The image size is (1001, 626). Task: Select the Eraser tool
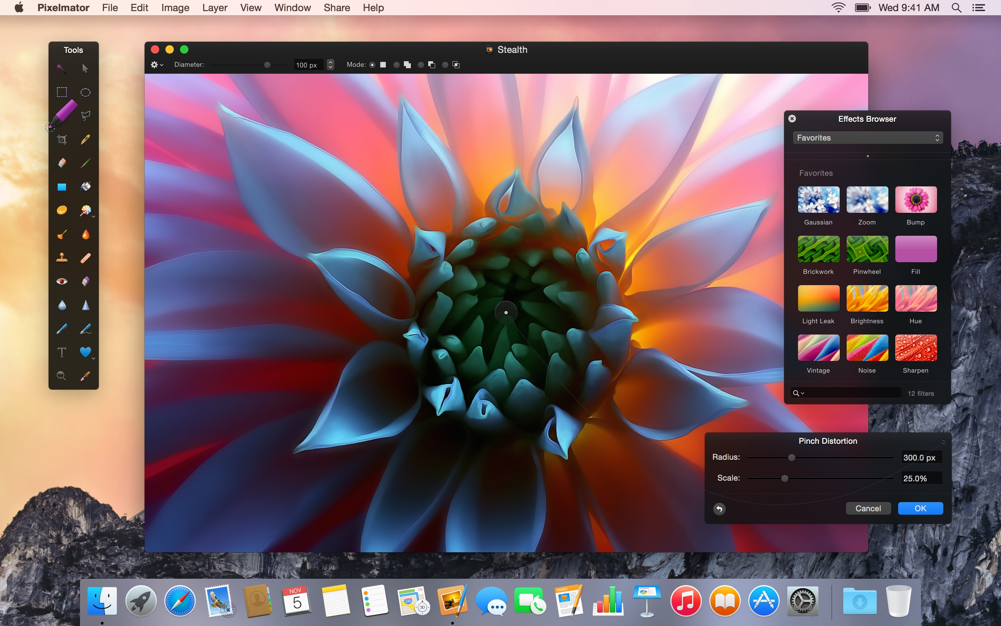(x=61, y=162)
